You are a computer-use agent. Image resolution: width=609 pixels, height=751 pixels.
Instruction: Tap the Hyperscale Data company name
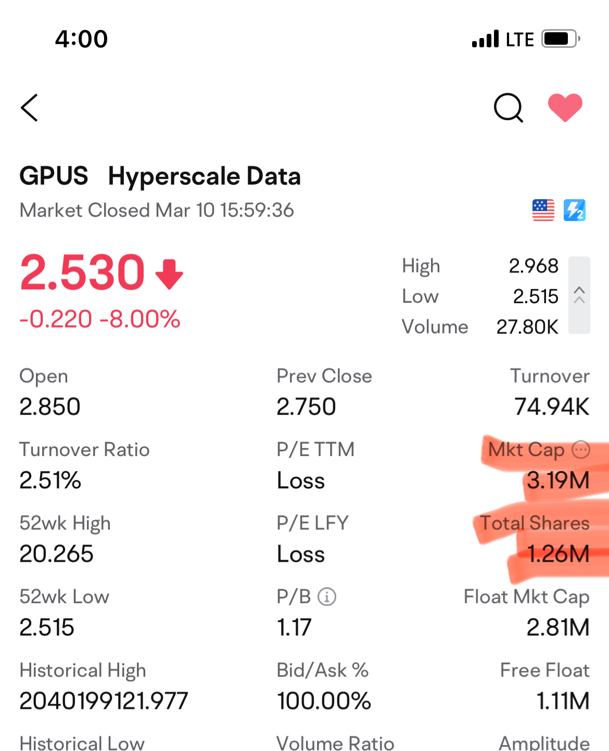point(205,176)
